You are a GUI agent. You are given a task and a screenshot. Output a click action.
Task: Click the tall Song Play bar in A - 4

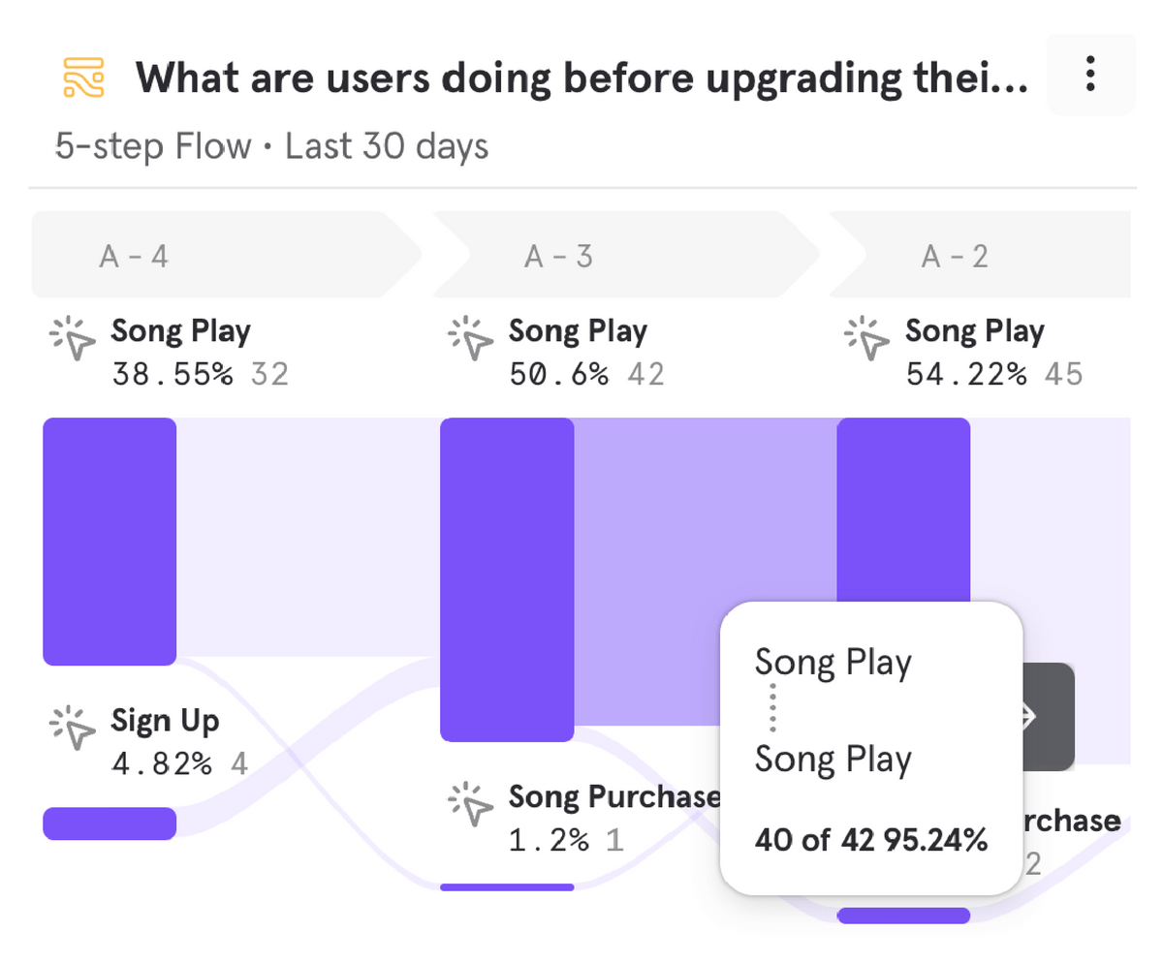tap(110, 541)
